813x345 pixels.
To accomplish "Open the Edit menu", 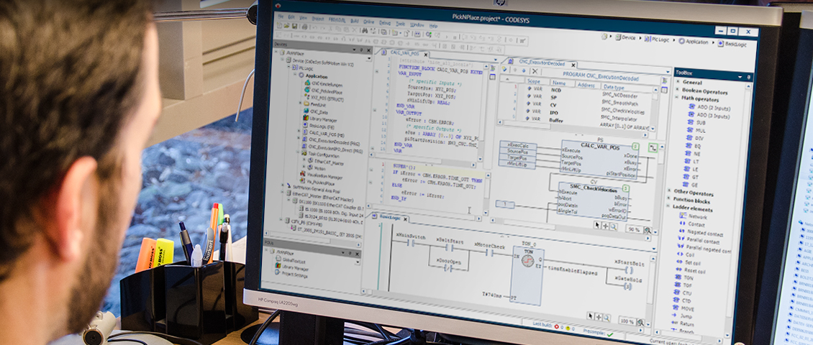I will click(x=291, y=17).
